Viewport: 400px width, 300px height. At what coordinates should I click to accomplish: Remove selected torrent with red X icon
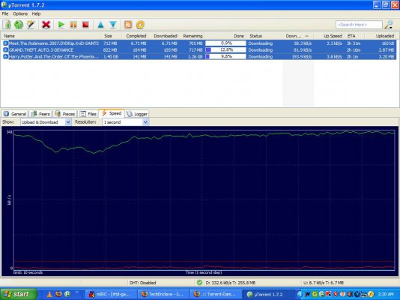tap(46, 25)
